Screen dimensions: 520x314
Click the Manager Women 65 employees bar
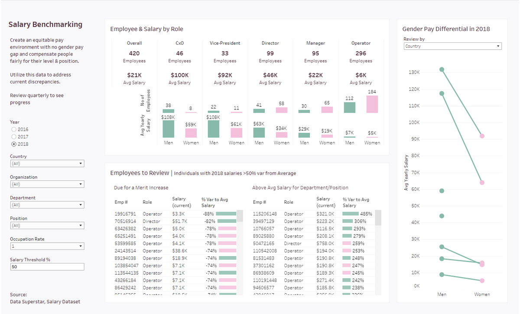coord(327,110)
